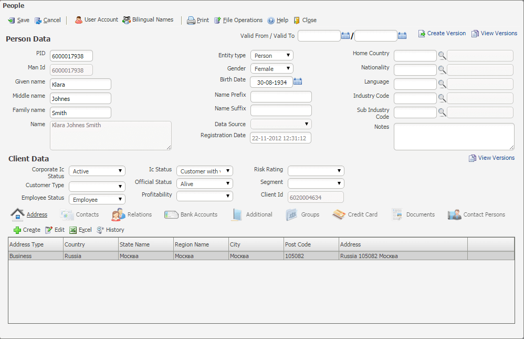Click the Home Country lookup magnifier
The width and height of the screenshot is (524, 339).
click(x=442, y=56)
